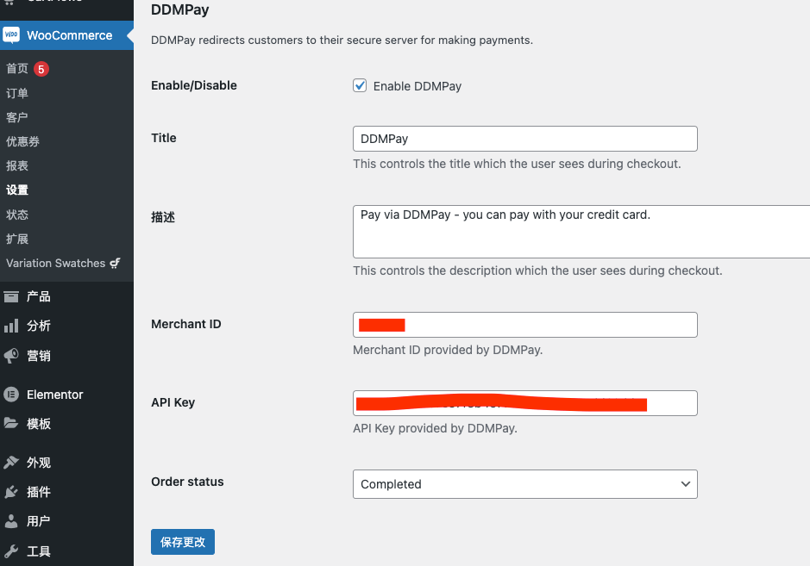Open the Order status dropdown
Image resolution: width=810 pixels, height=566 pixels.
[x=524, y=484]
